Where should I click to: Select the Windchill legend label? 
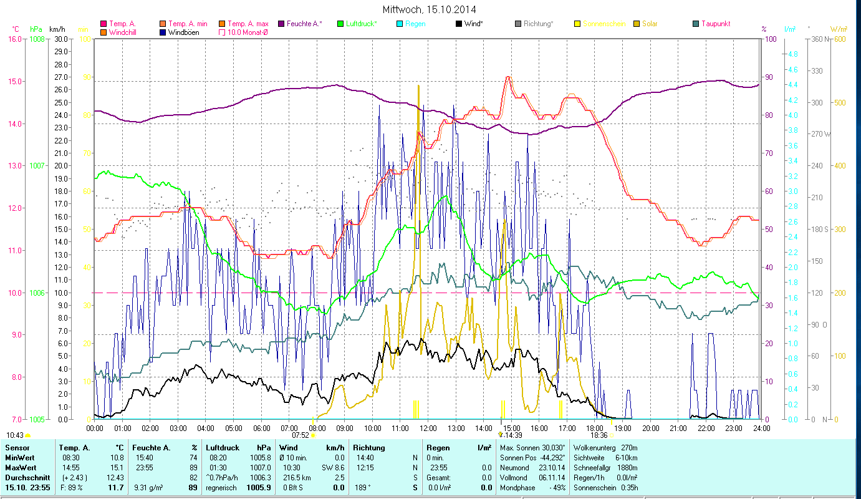point(123,32)
